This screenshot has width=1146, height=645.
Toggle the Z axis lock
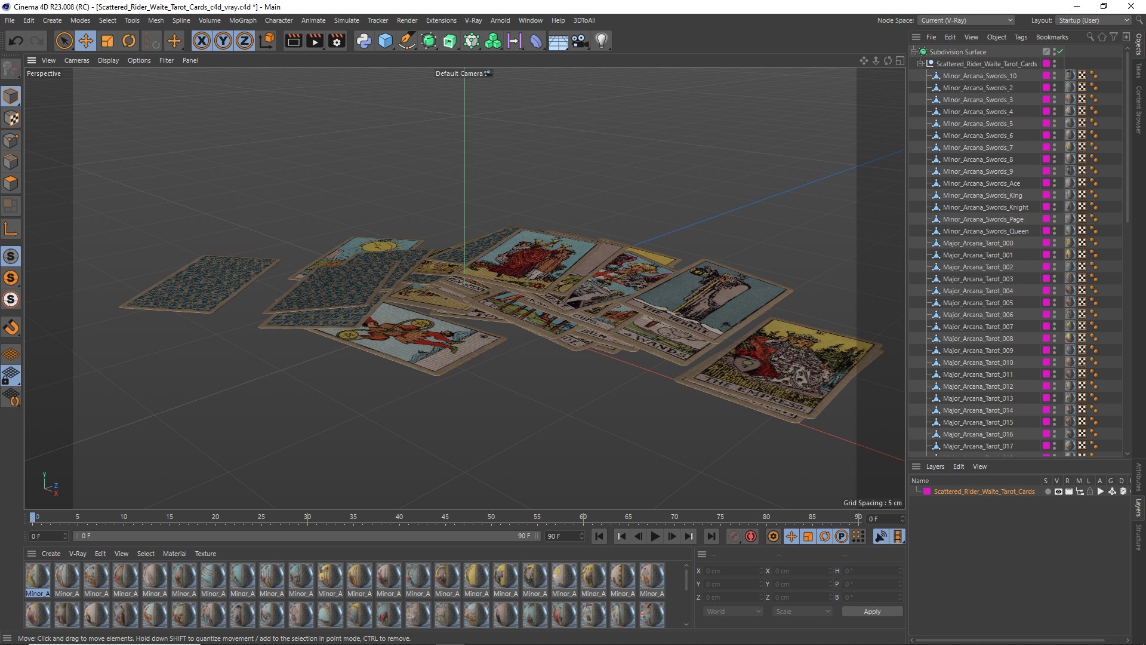(245, 41)
